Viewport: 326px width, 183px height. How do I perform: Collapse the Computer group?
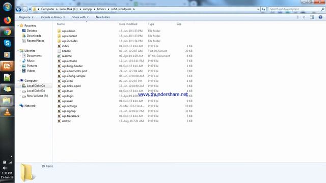[x=18, y=81]
